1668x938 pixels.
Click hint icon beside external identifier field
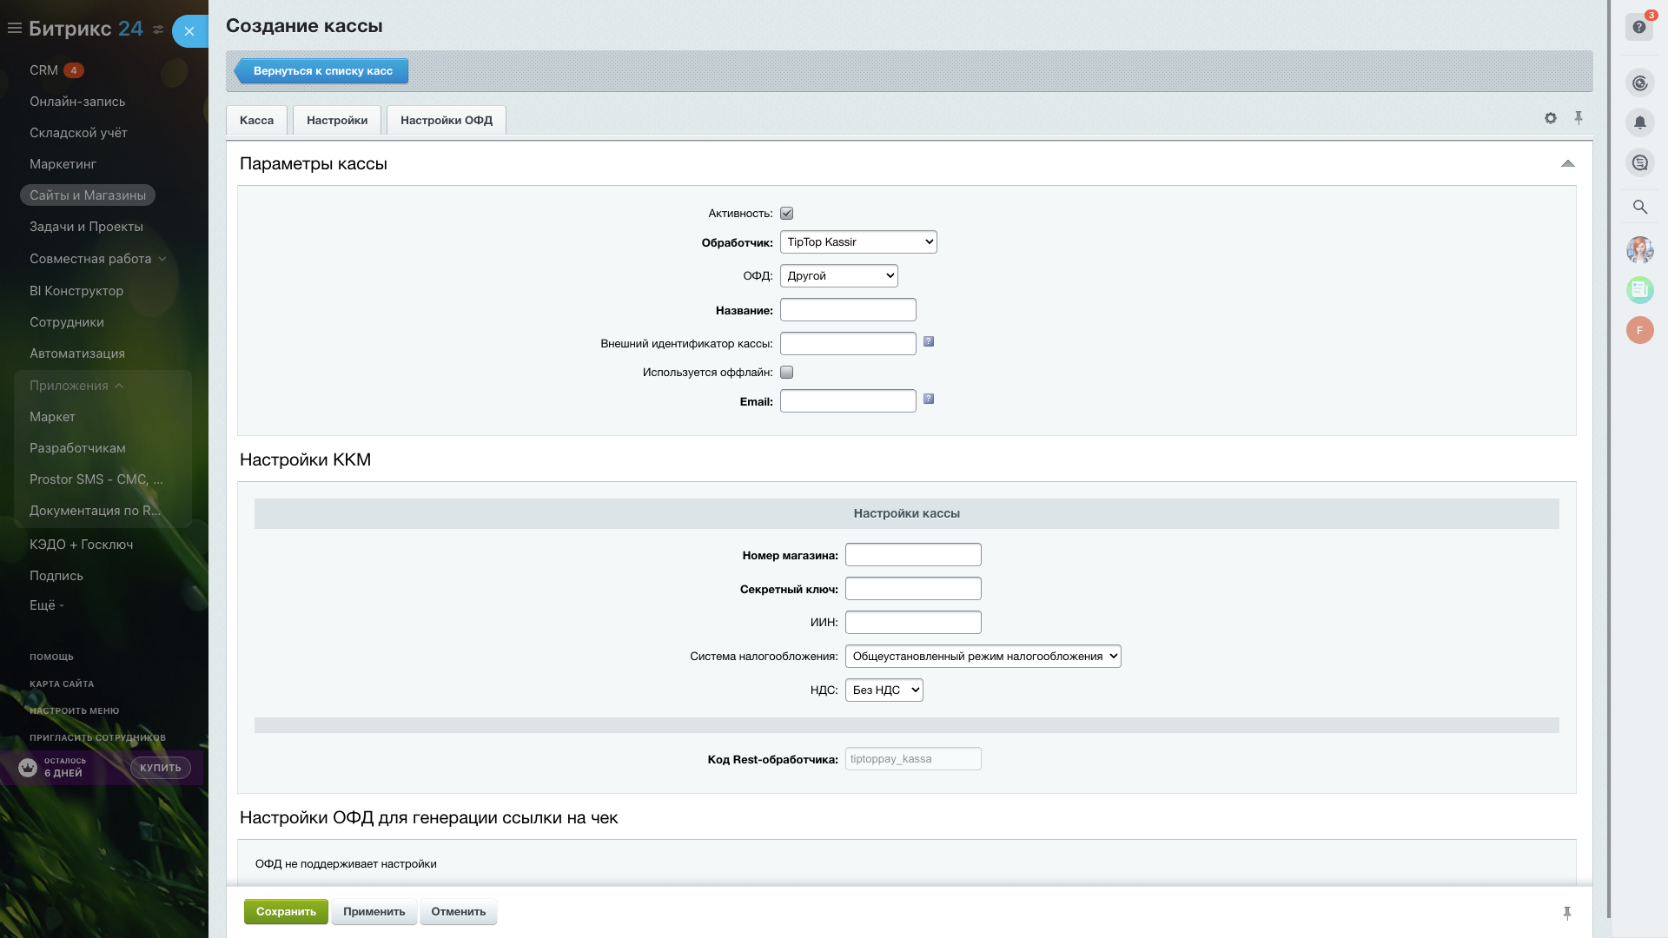click(929, 341)
